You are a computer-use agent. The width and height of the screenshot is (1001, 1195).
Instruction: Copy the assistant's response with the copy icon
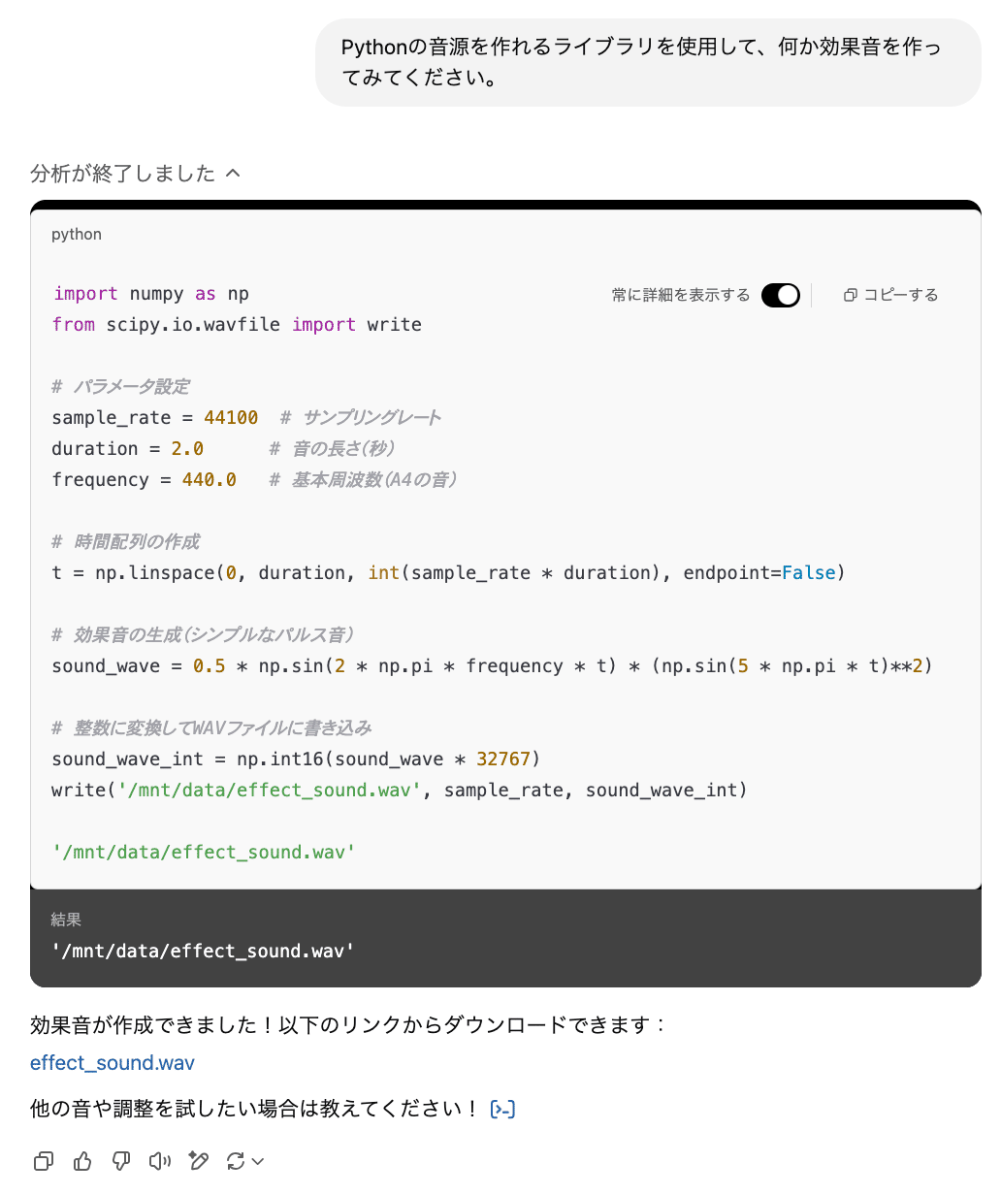[44, 1161]
